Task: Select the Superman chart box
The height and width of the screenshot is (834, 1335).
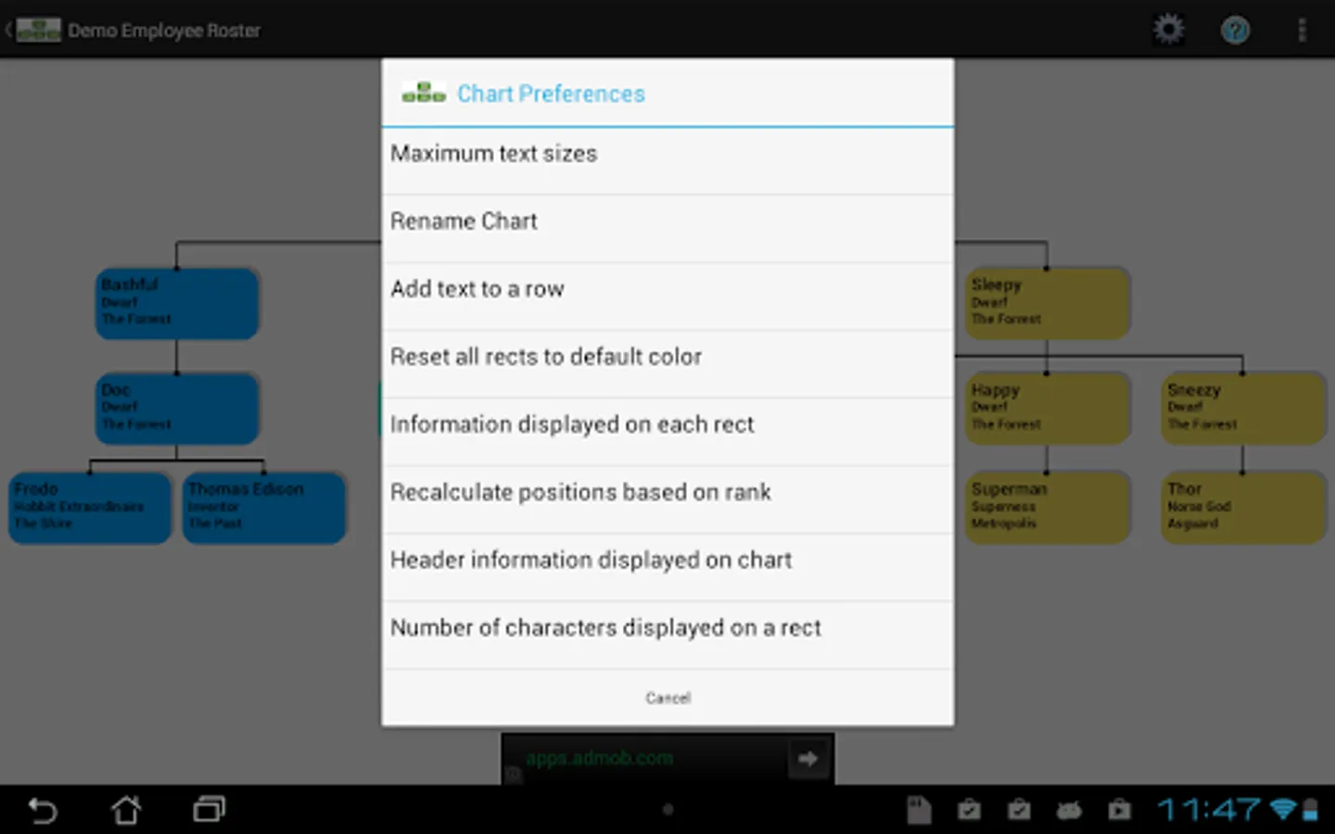Action: (x=1048, y=508)
